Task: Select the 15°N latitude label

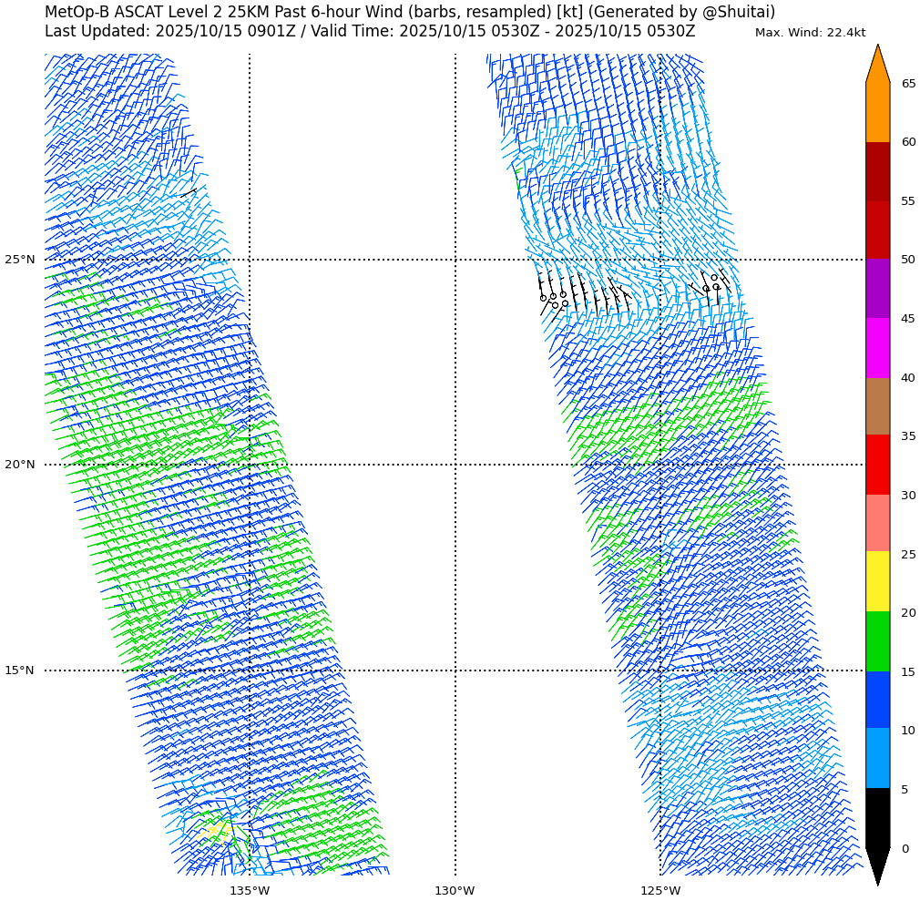Action: pos(20,671)
